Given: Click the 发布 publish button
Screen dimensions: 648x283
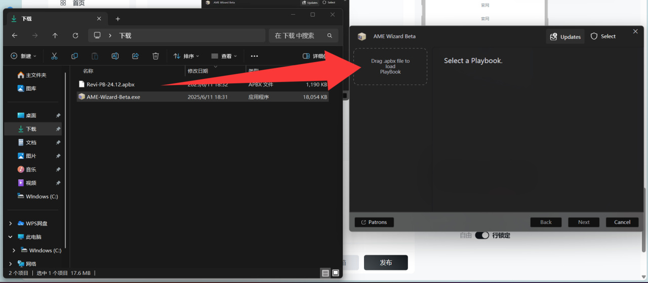Looking at the screenshot, I should (386, 262).
